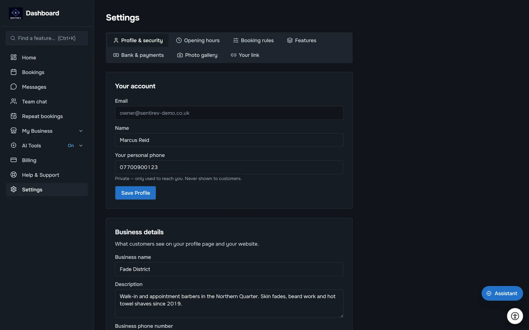Open Home via its grid icon
Image resolution: width=529 pixels, height=330 pixels.
(14, 57)
